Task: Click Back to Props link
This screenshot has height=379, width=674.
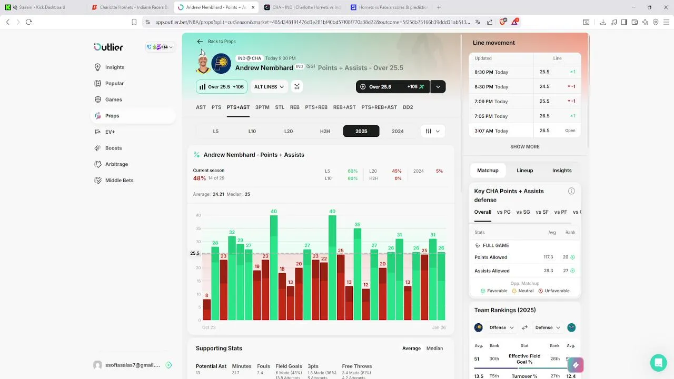Action: pyautogui.click(x=222, y=42)
